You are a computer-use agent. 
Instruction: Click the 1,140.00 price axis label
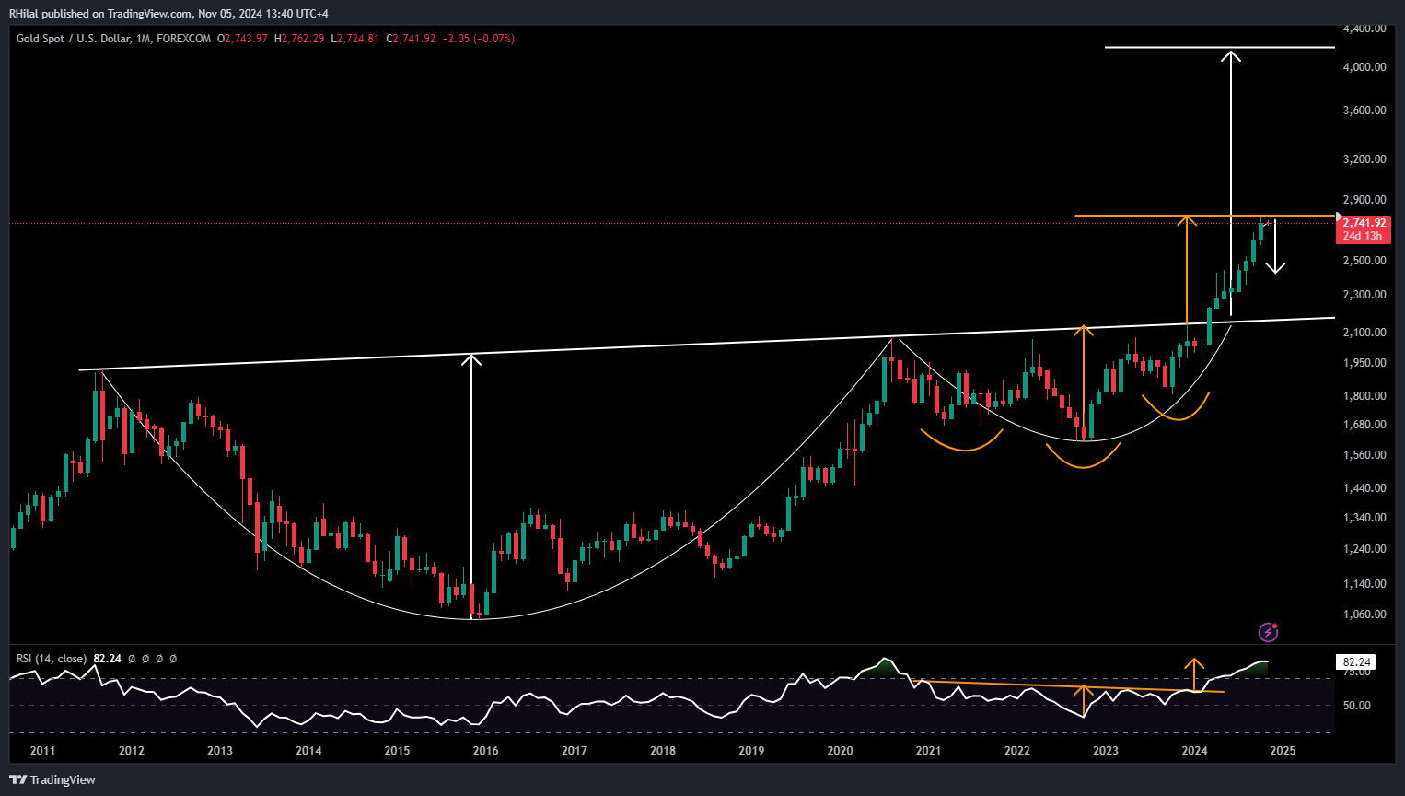coord(1364,583)
